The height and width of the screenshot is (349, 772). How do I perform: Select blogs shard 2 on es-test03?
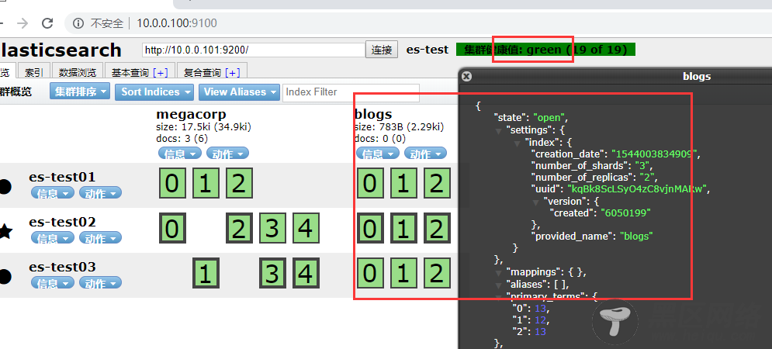click(x=437, y=273)
